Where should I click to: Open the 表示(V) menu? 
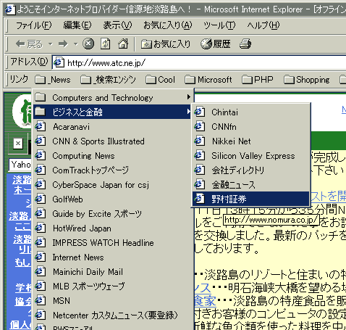117,25
